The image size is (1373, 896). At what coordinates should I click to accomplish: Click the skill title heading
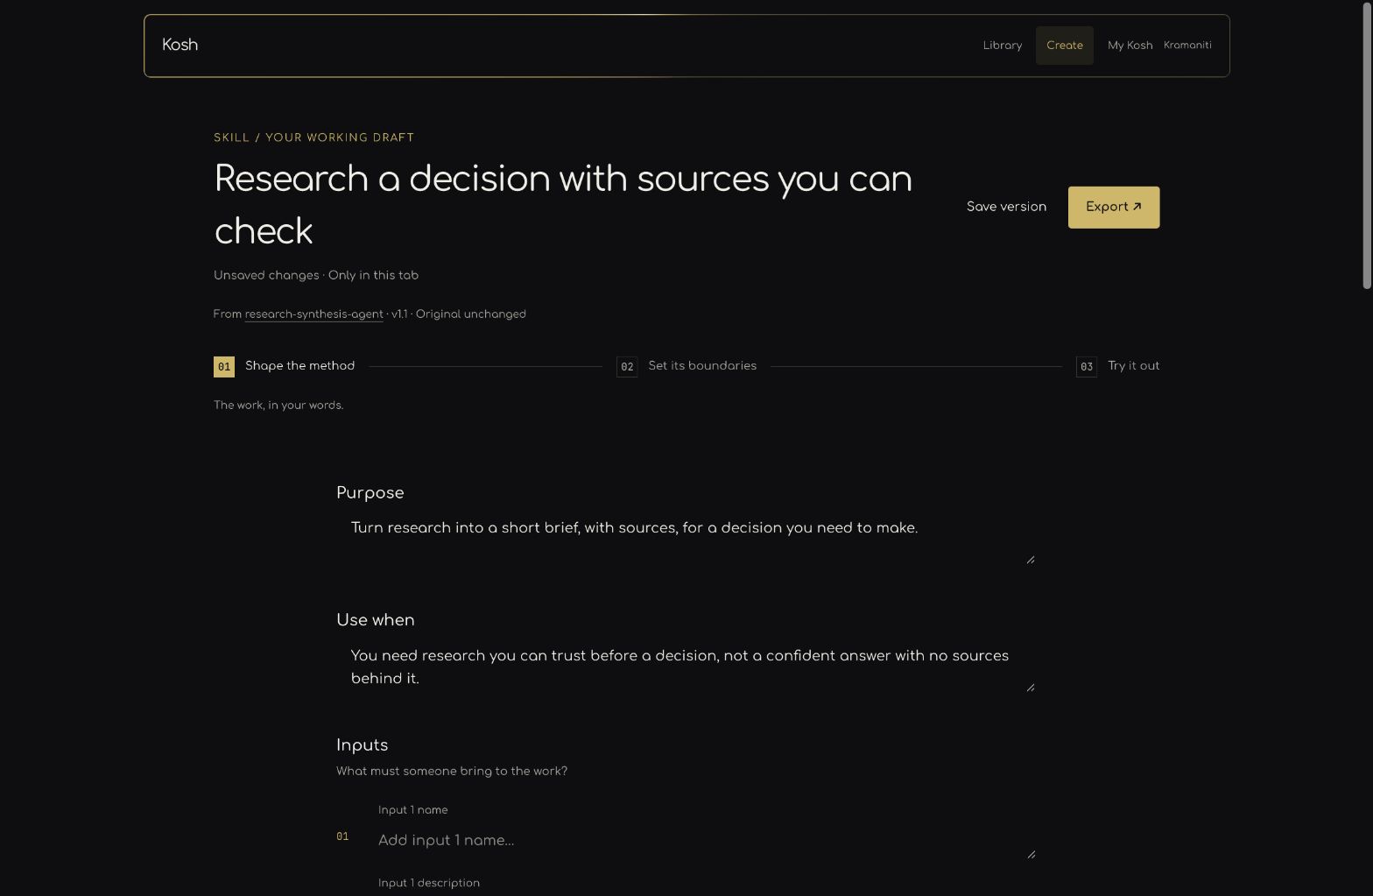(x=563, y=205)
